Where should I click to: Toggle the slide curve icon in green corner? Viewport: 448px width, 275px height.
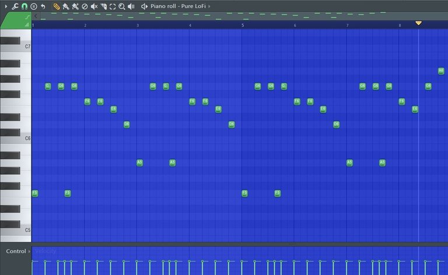click(x=27, y=17)
